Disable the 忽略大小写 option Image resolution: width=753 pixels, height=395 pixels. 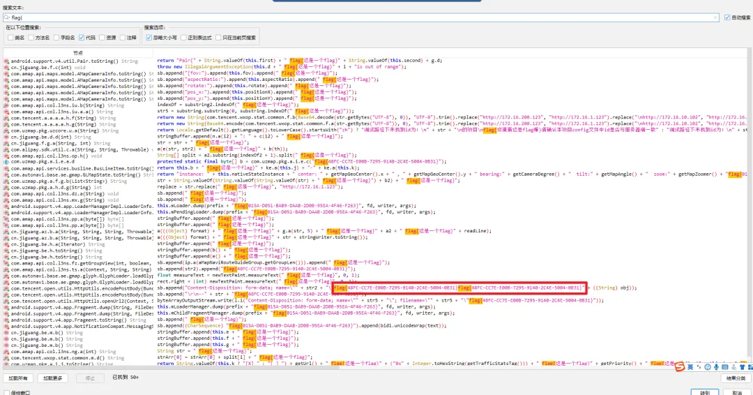click(x=149, y=38)
